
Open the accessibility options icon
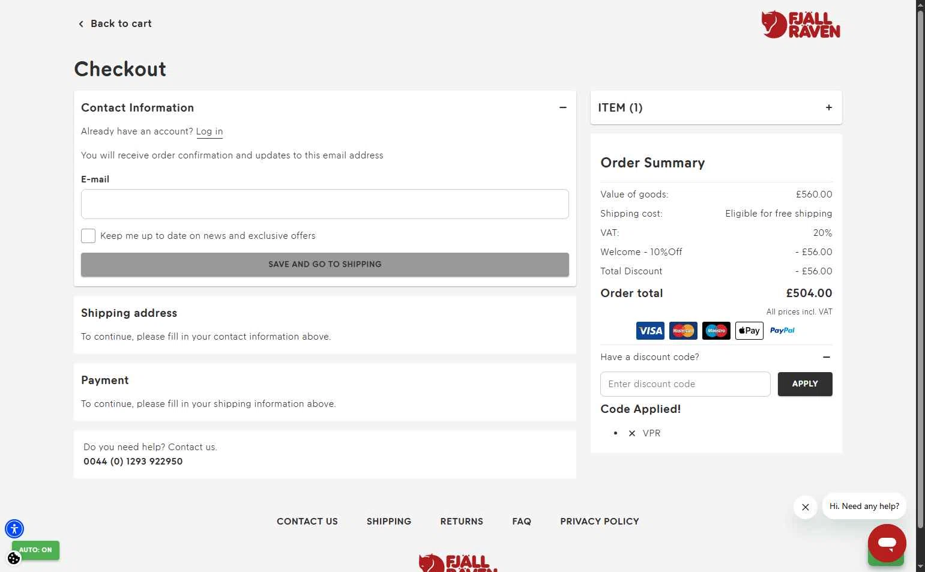point(14,529)
